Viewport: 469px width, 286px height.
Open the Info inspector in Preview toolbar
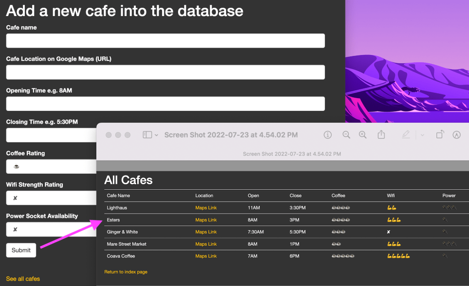327,134
